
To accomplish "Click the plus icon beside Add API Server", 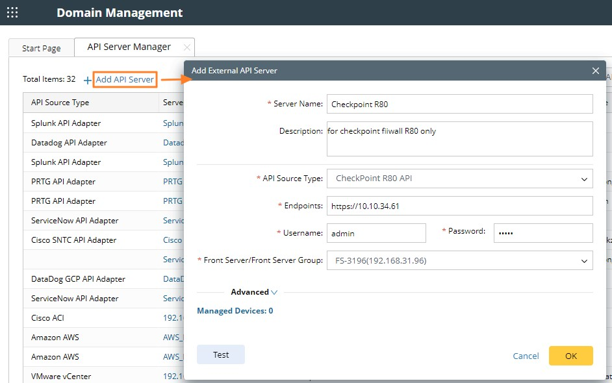I will click(88, 80).
